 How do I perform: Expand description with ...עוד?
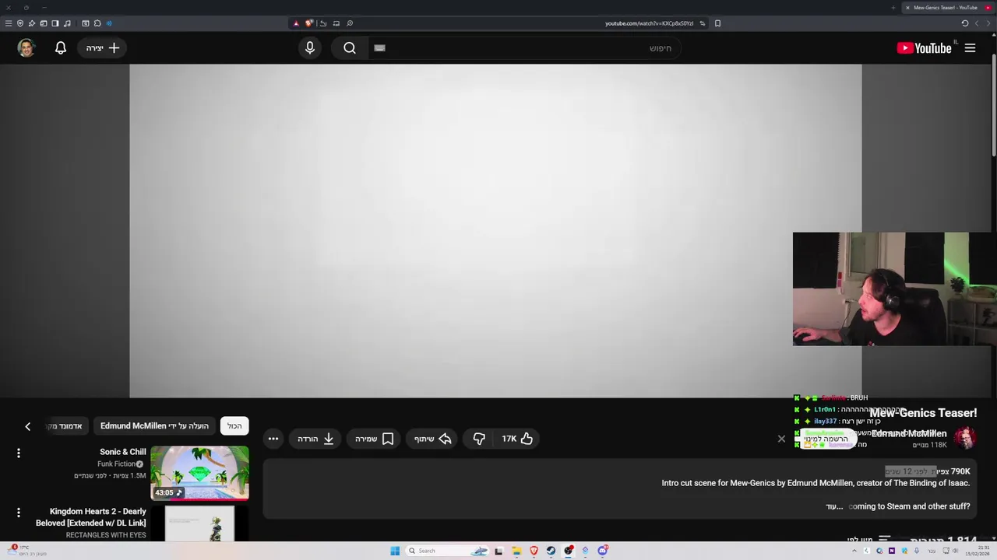coord(835,506)
